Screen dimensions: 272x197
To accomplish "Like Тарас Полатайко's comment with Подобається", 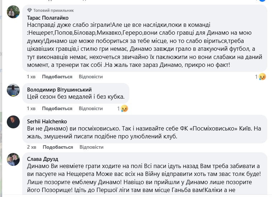I will point(57,77).
